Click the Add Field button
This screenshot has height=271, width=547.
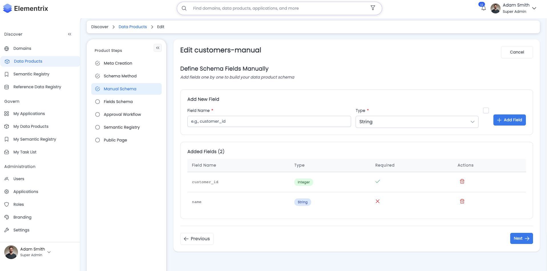509,120
